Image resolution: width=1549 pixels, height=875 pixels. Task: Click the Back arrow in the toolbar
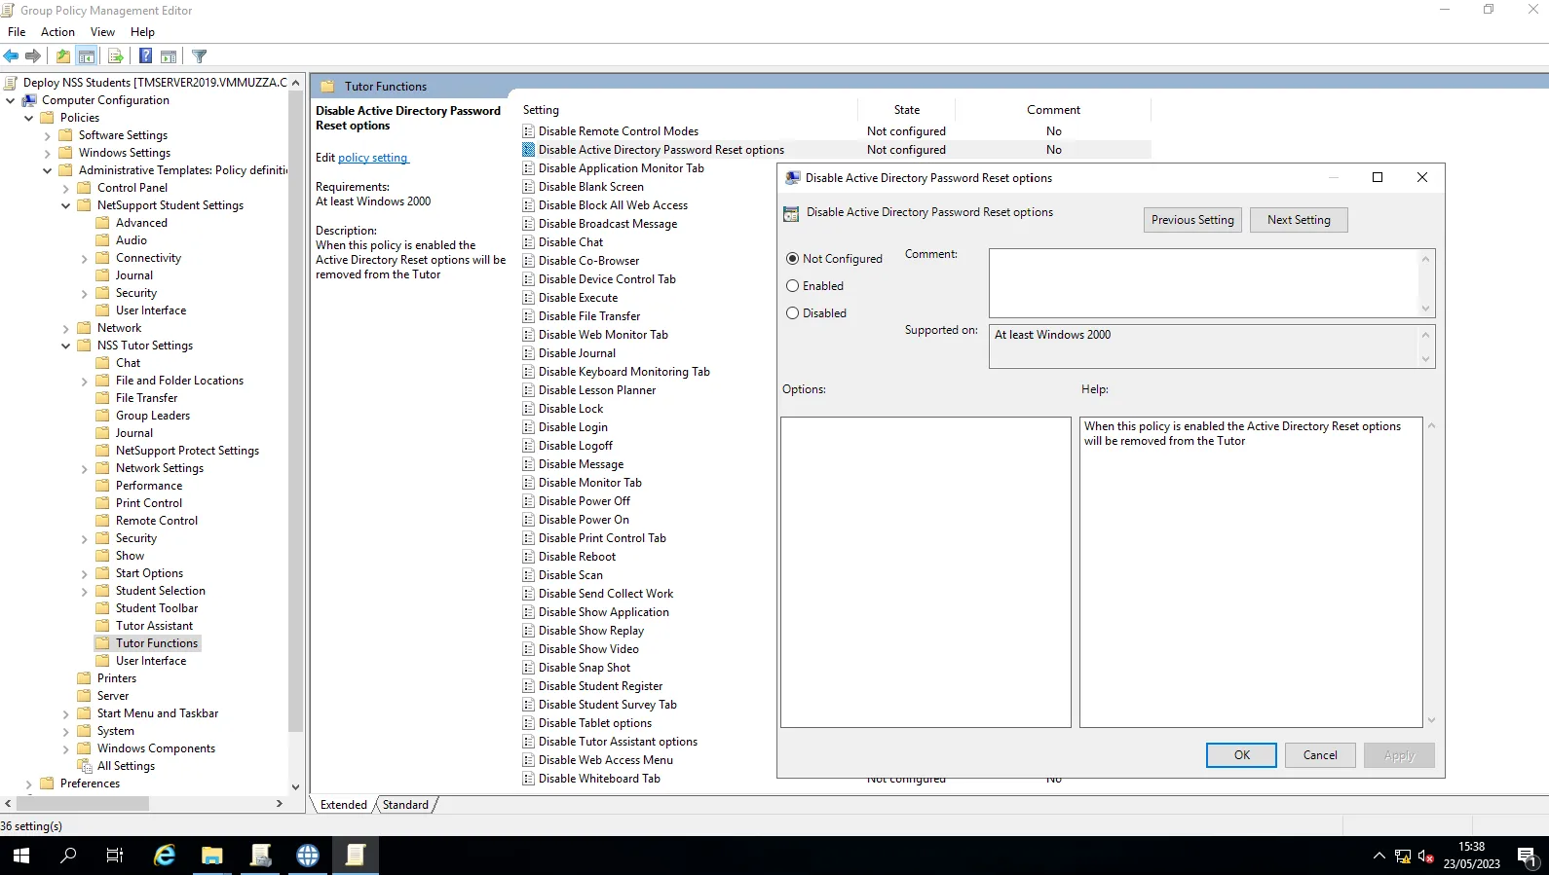pos(12,56)
